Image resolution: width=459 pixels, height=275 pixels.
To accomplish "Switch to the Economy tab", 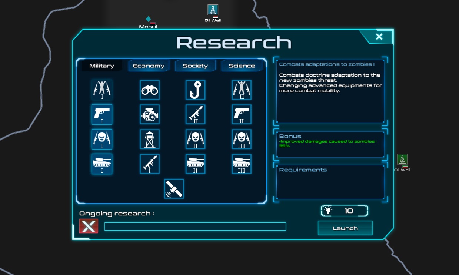I will pos(149,66).
